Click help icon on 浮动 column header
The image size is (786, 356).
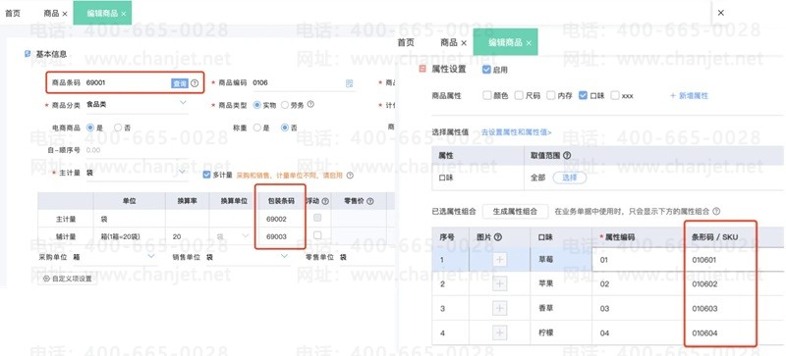tap(325, 201)
